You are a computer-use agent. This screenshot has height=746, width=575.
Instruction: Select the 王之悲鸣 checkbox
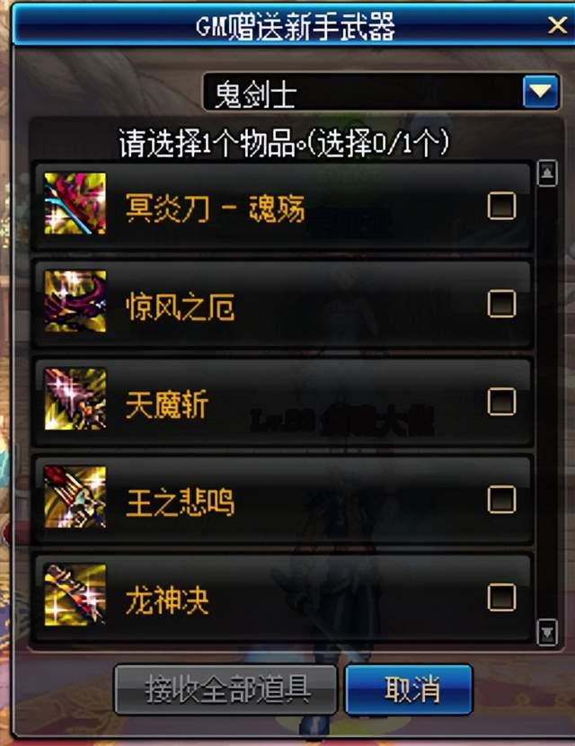click(x=501, y=500)
